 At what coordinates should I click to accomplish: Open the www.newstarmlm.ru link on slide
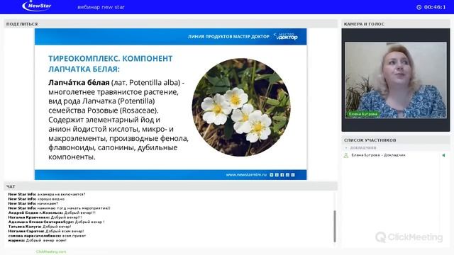point(246,175)
